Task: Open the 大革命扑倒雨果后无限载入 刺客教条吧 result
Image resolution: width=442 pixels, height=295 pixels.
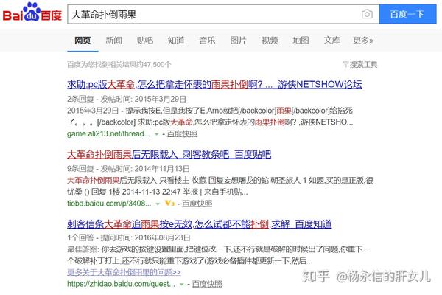Action: (x=169, y=154)
